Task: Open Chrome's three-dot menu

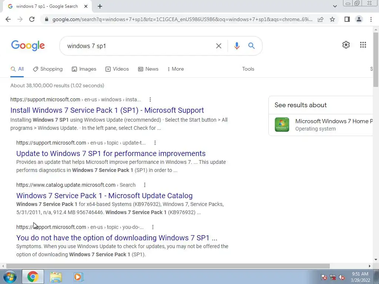Action: [x=371, y=19]
